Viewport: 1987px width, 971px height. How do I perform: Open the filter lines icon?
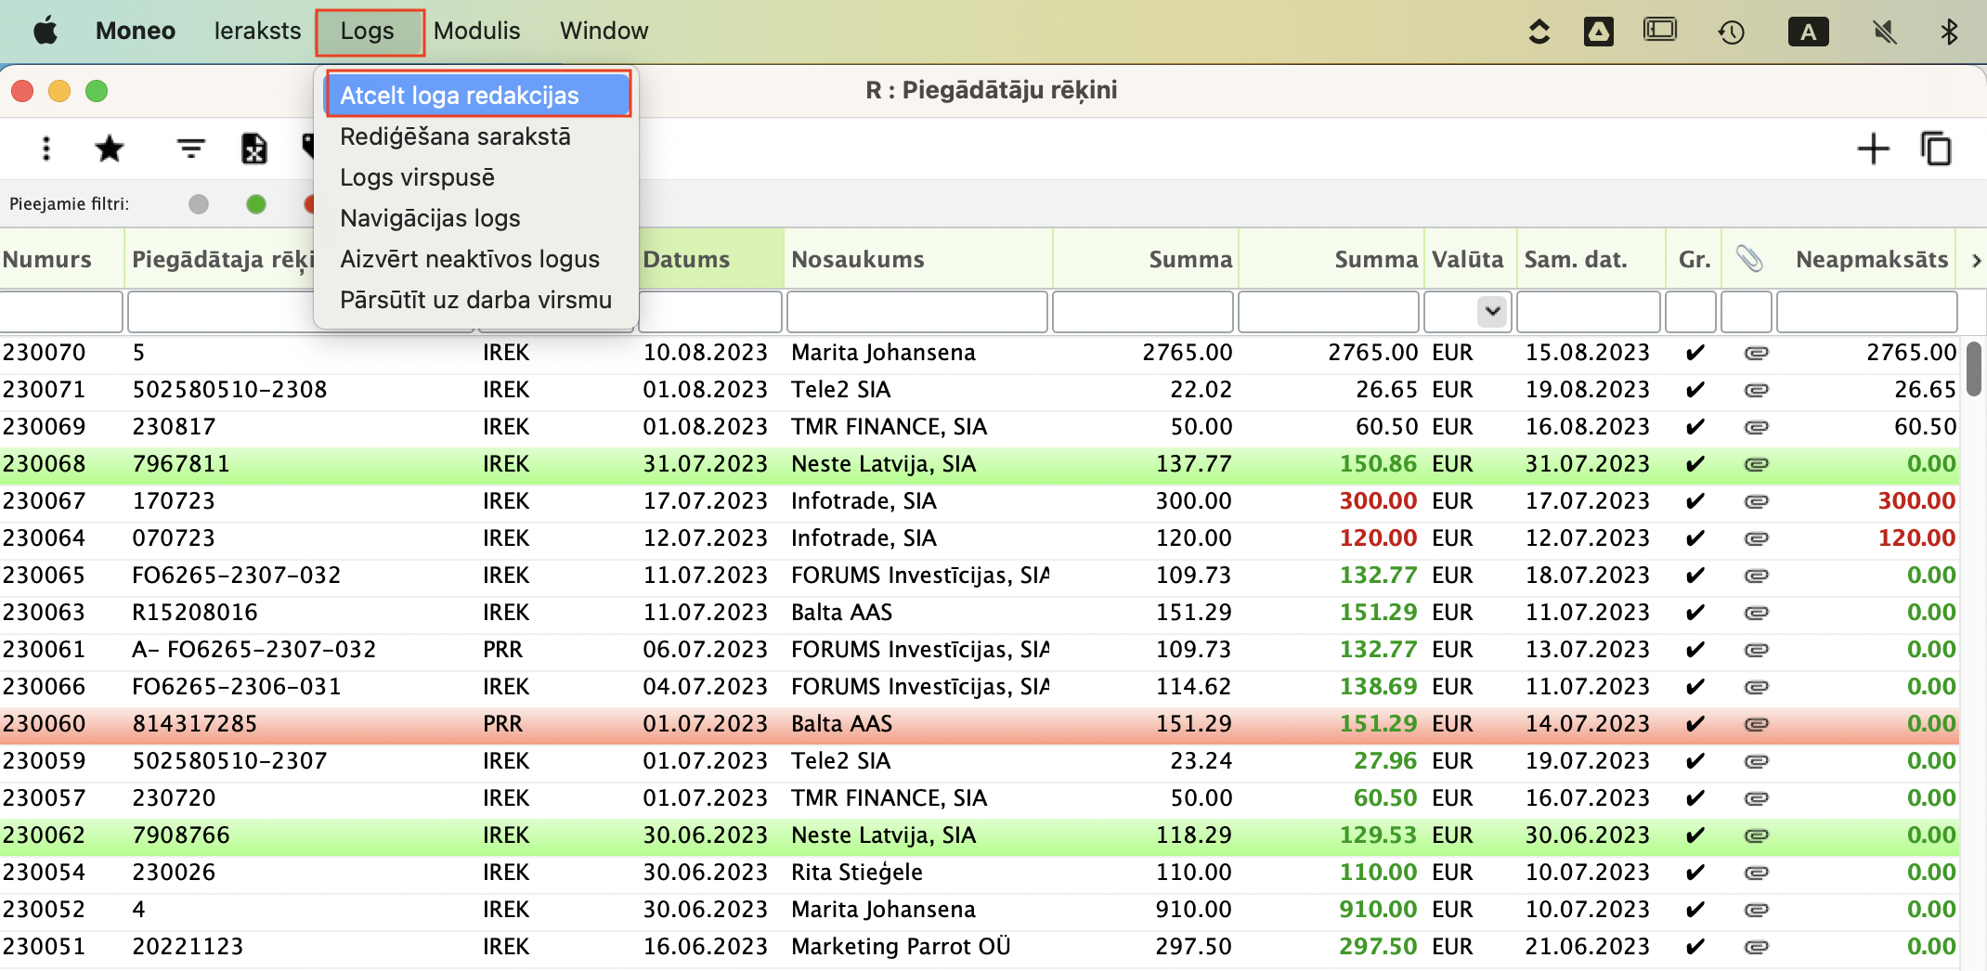[191, 149]
